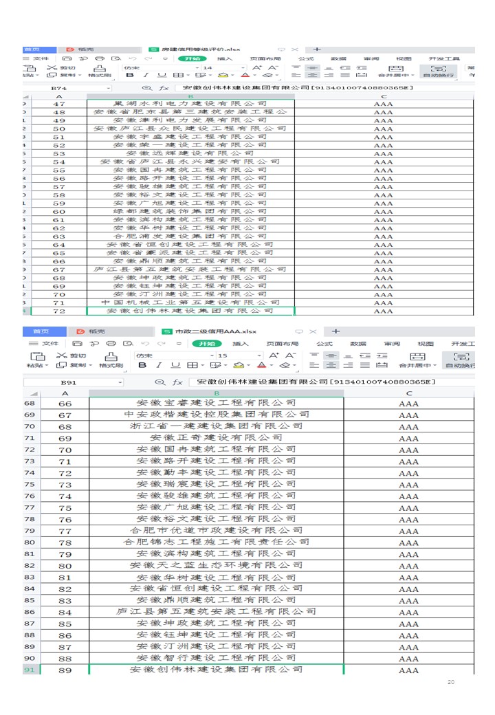This screenshot has height=715, width=495.
Task: Open font size dropdown showing 15
Action: [x=260, y=355]
